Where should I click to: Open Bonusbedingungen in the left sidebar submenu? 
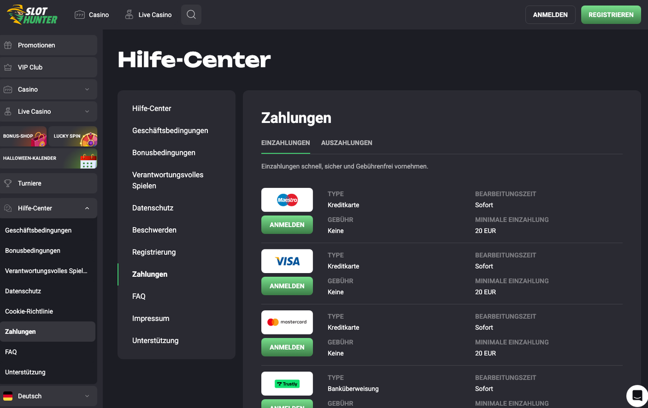(32, 251)
